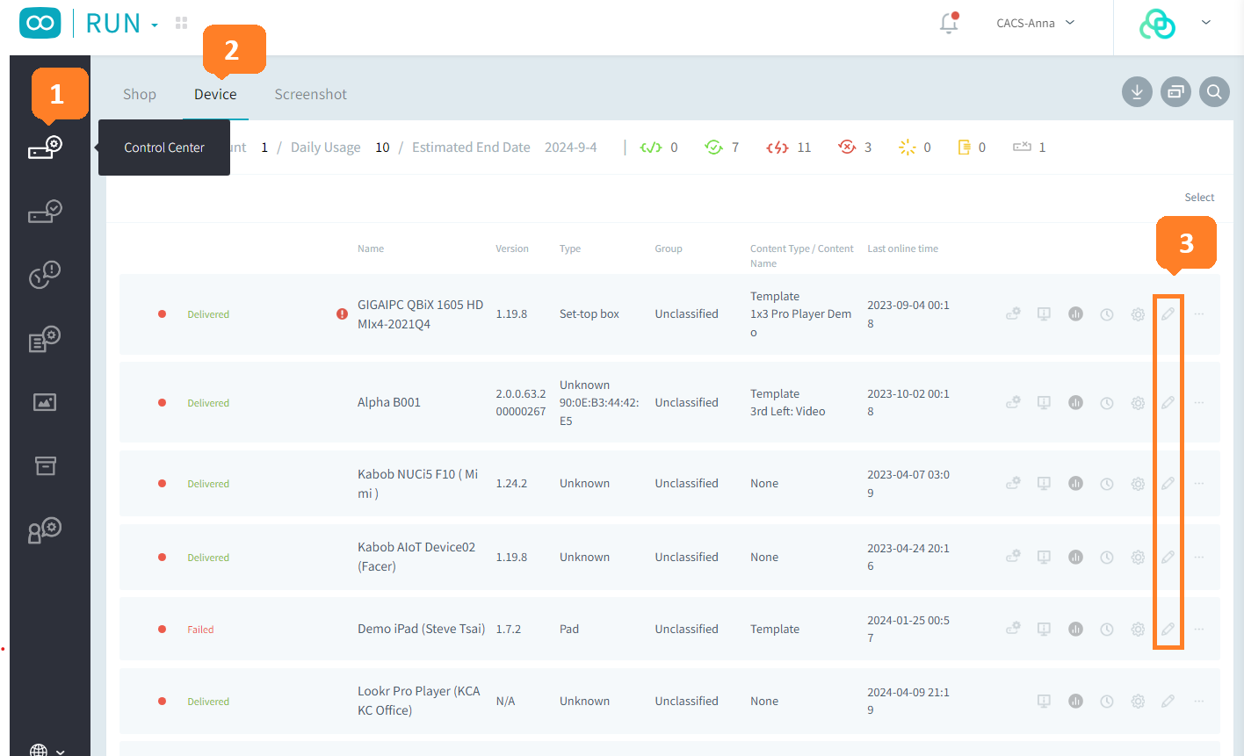Edit the Kabob NUCi5 F10 device with pencil

(x=1168, y=484)
